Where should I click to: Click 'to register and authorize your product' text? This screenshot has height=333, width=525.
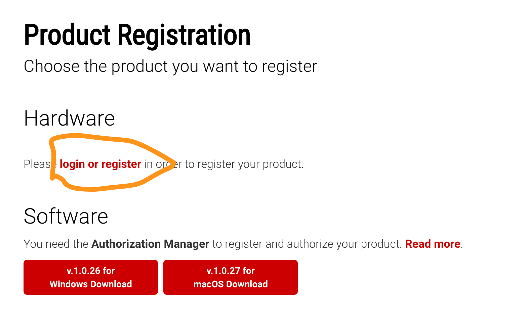[307, 244]
